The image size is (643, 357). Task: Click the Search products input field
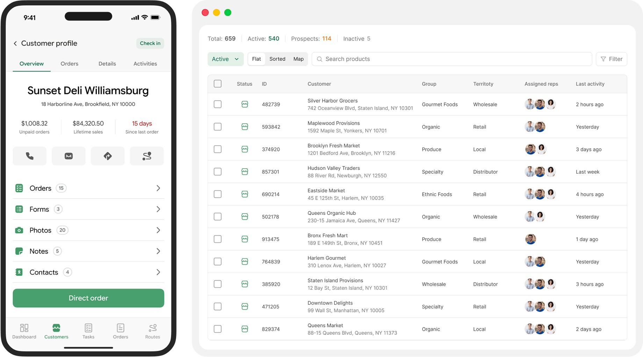click(452, 59)
